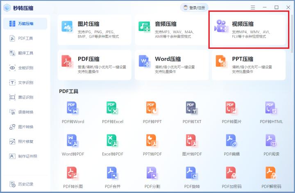Switch to 语音转换 sidebar tab

coord(25,112)
